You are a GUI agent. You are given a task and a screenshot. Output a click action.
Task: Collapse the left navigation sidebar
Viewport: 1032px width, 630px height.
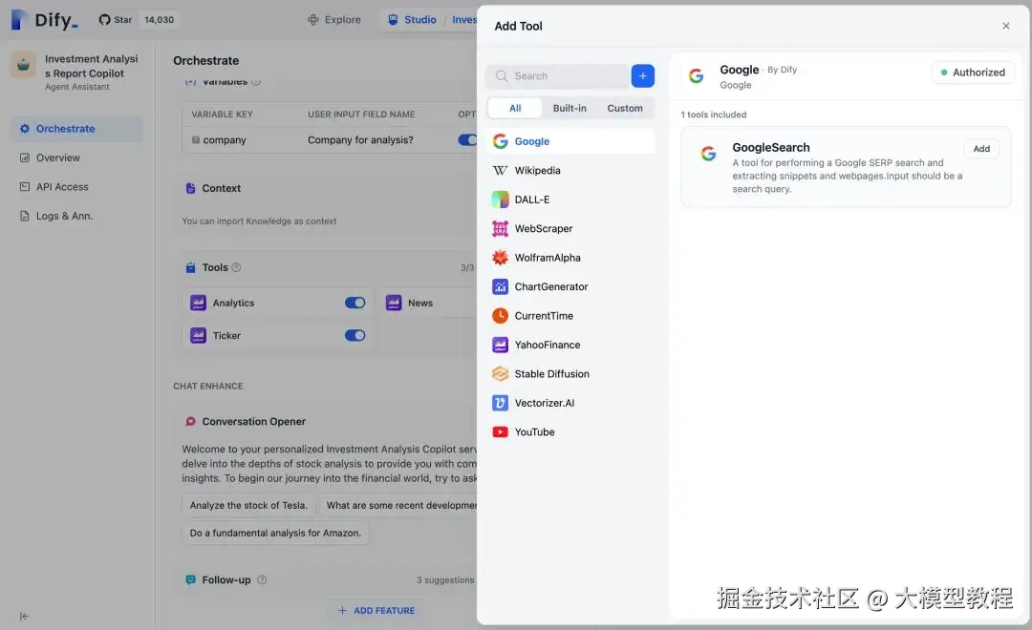tap(22, 616)
